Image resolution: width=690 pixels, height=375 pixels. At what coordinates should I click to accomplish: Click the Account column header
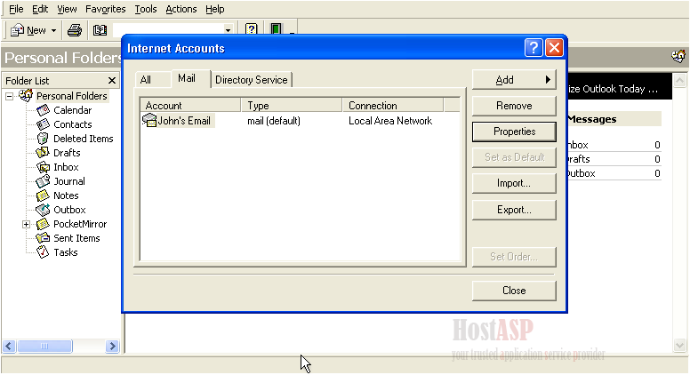pyautogui.click(x=190, y=106)
